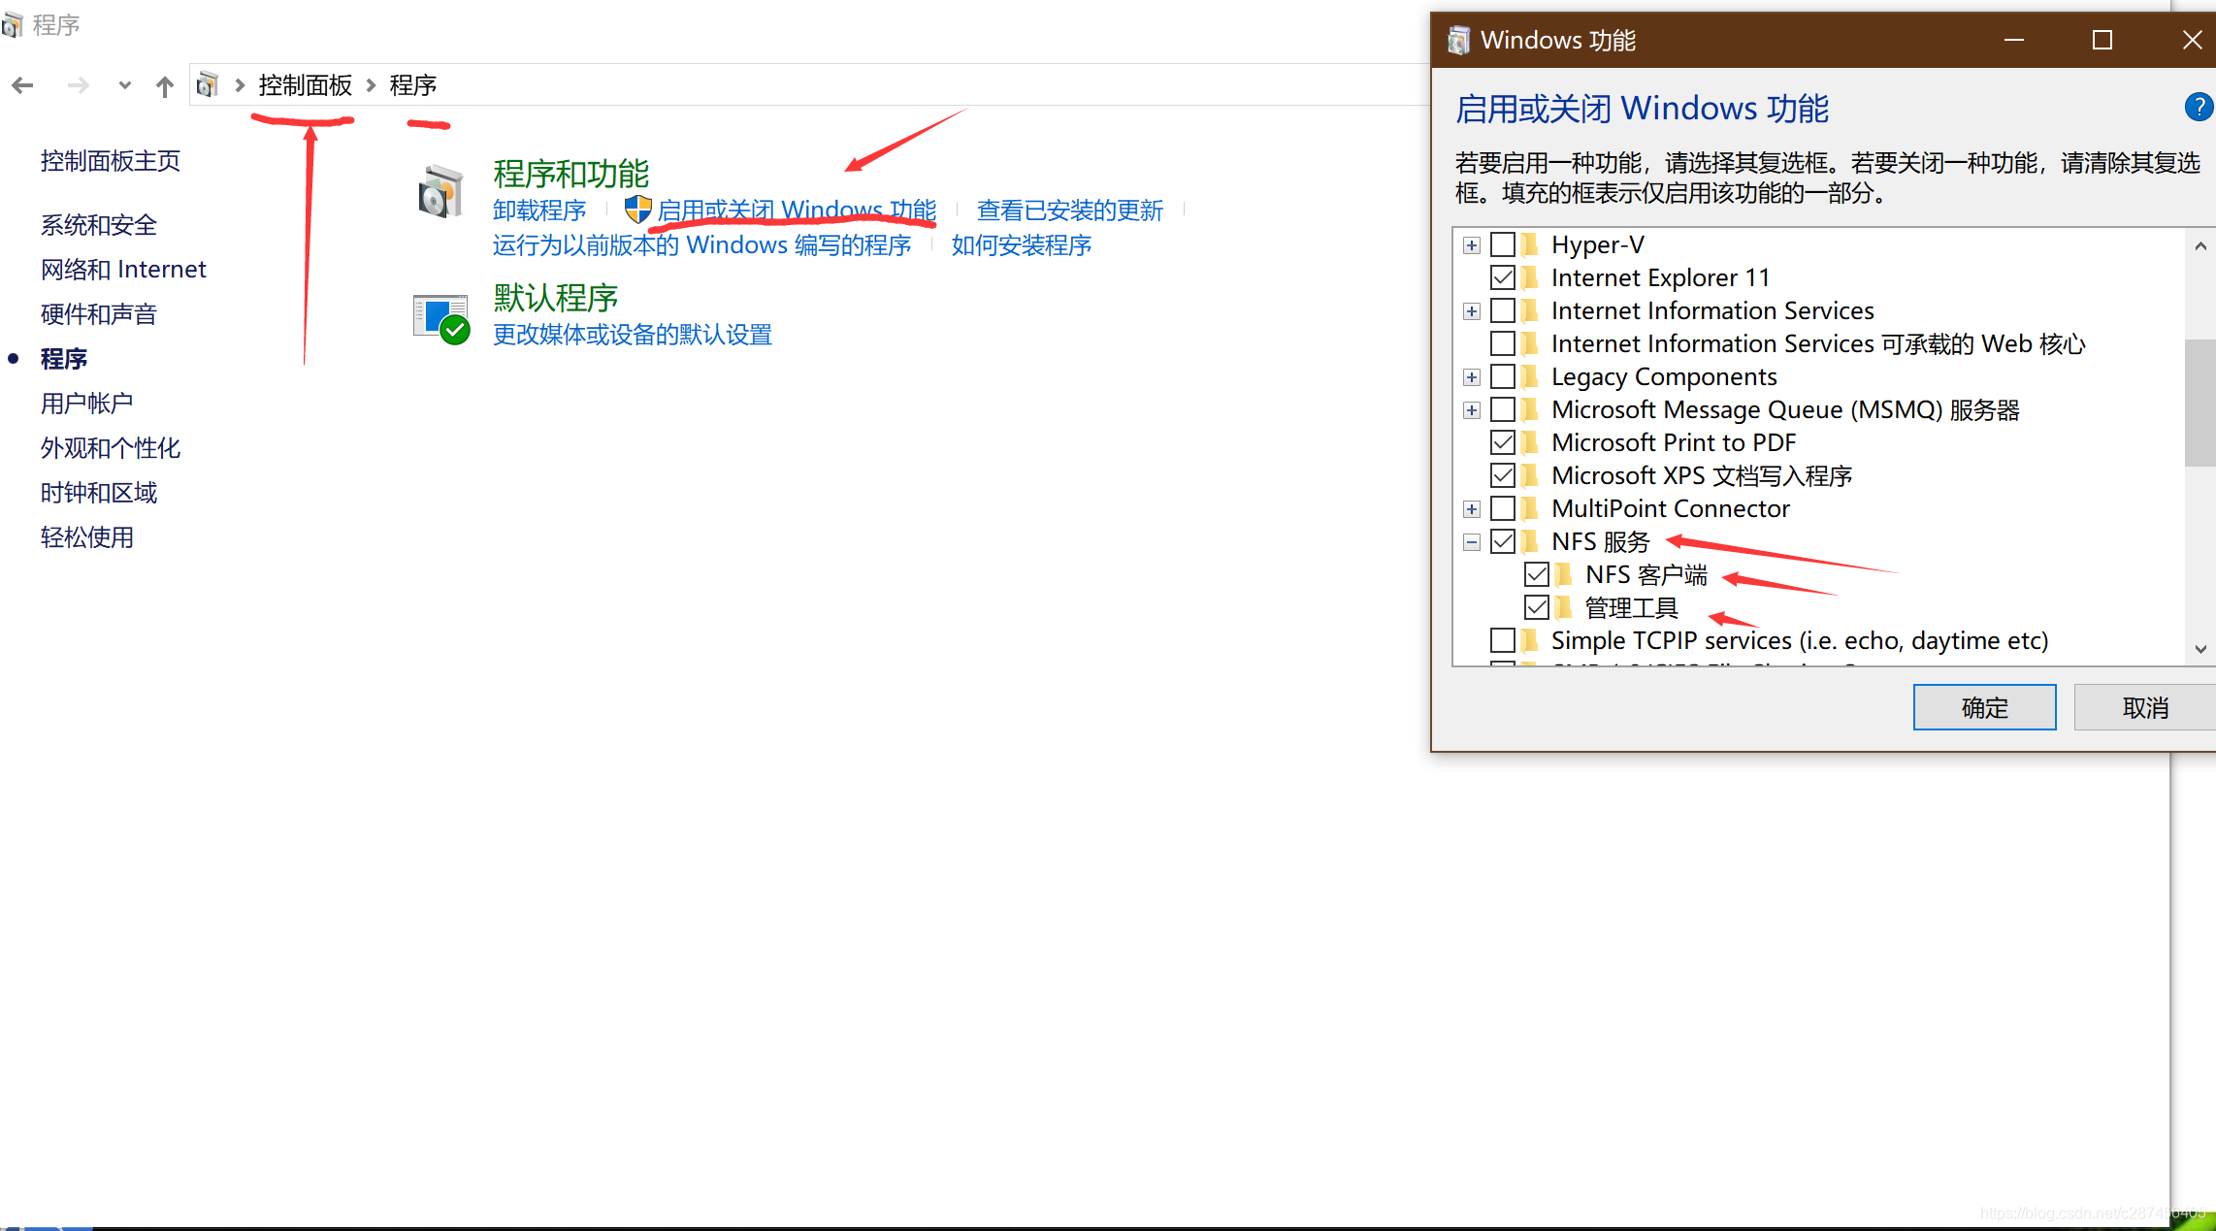
Task: Uncheck Microsoft Print to PDF checkbox
Action: [x=1503, y=442]
